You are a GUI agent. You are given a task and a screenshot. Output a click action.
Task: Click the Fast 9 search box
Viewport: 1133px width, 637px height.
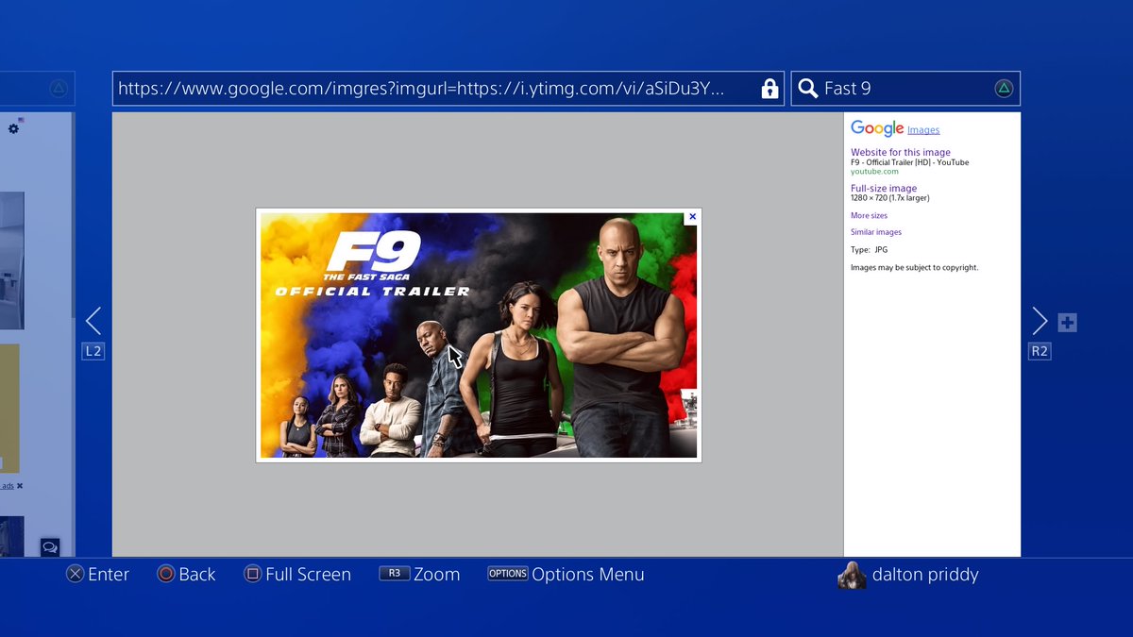pos(905,89)
